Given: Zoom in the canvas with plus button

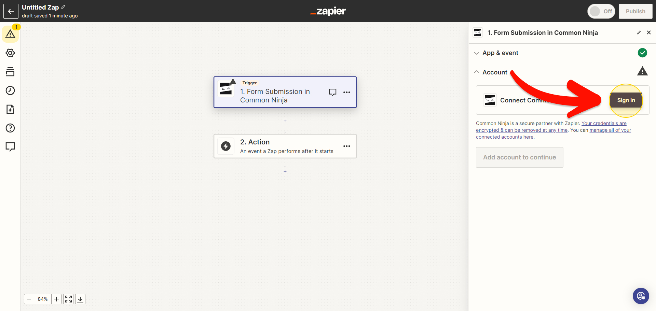Looking at the screenshot, I should [56, 299].
